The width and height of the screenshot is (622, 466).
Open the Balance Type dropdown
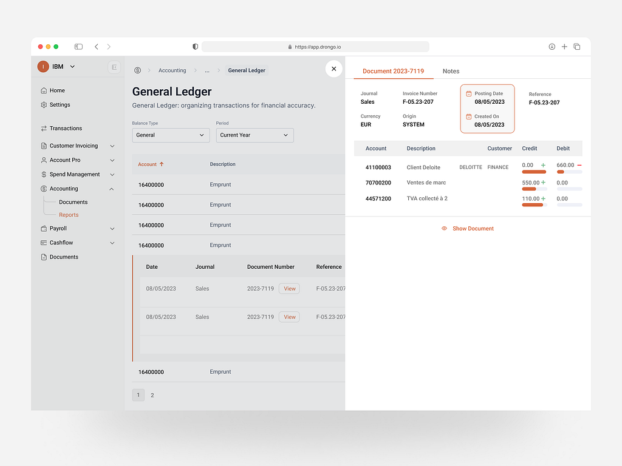pos(171,135)
